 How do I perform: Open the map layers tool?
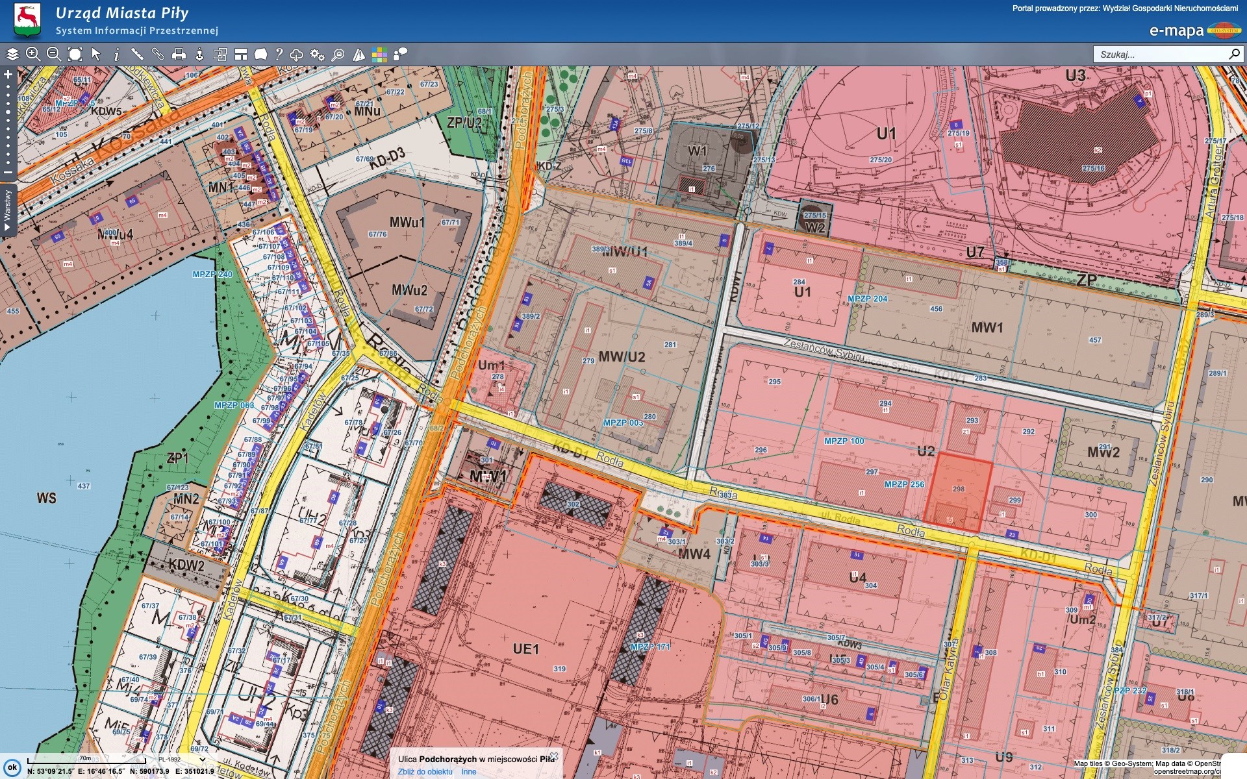click(x=12, y=55)
